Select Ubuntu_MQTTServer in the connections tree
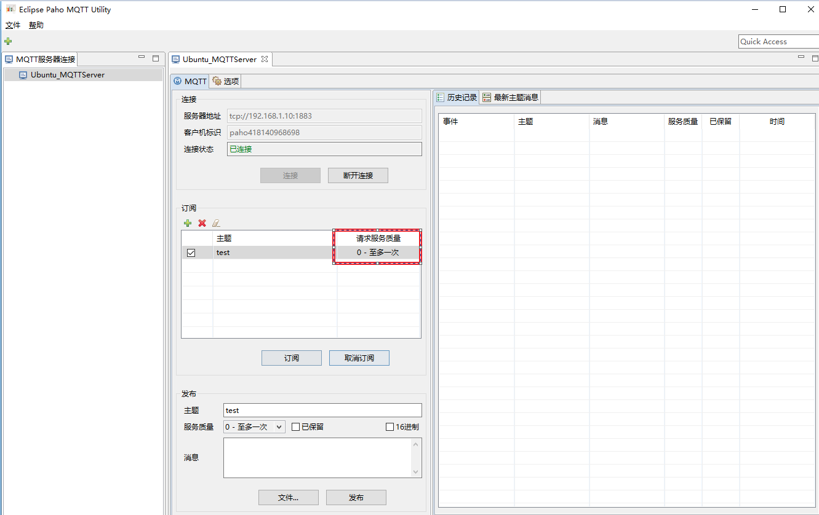Screen dimensions: 819x515 pyautogui.click(x=82, y=75)
